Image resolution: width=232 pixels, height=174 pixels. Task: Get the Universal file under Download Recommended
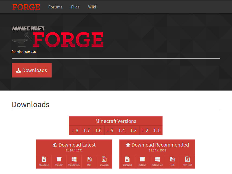click(187, 161)
